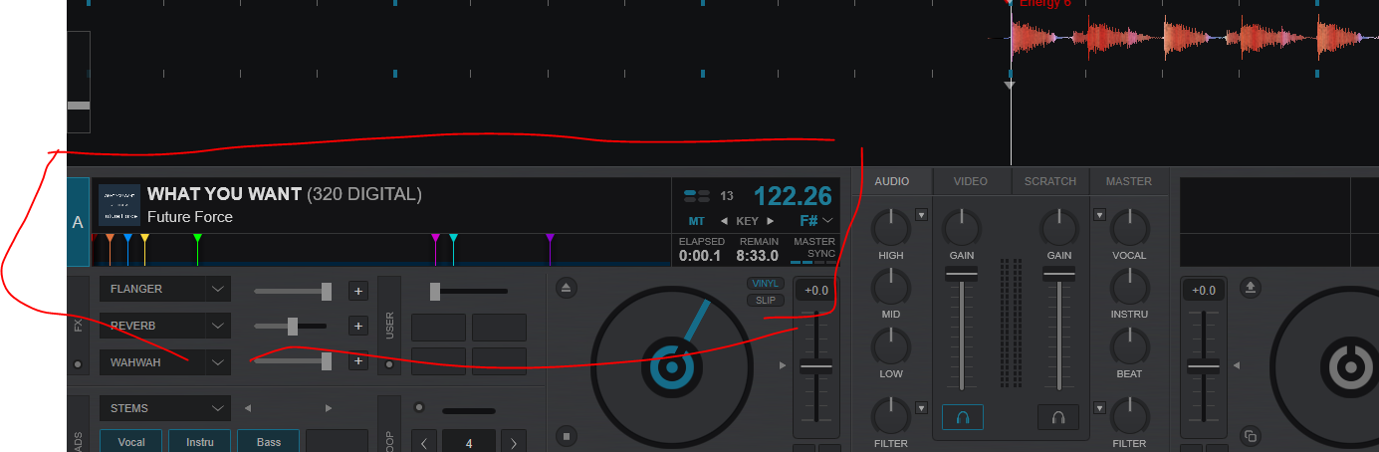Click the previous stems page arrow
The image size is (1379, 452).
click(248, 408)
